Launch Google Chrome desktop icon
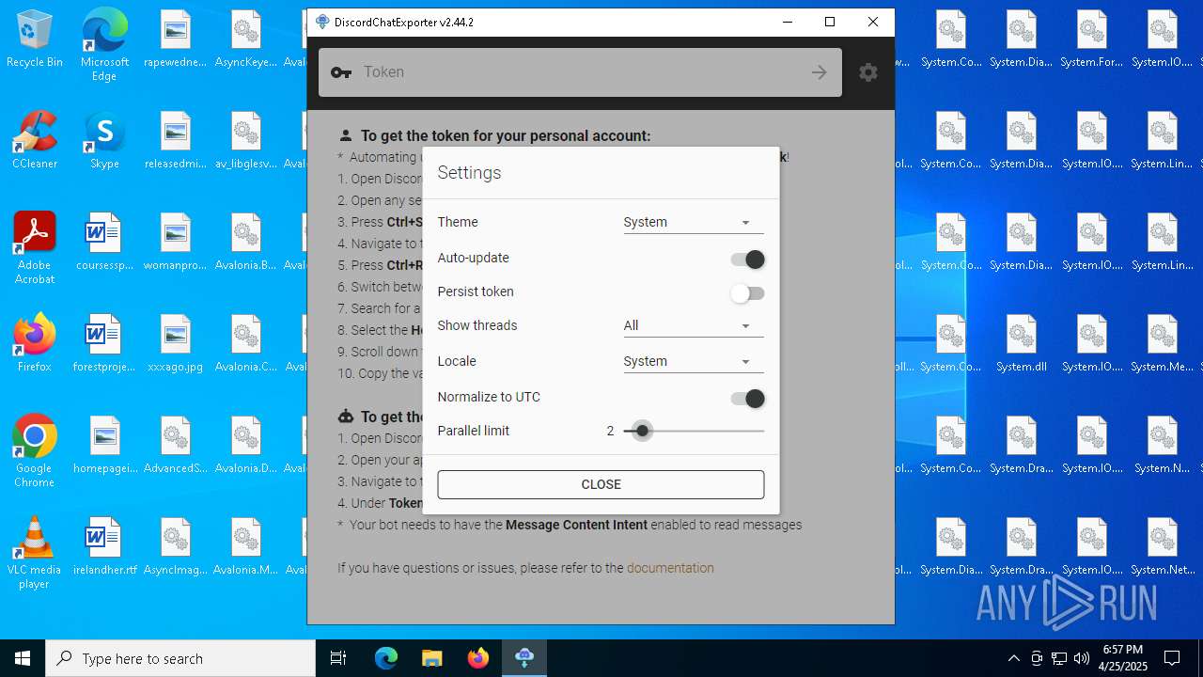The height and width of the screenshot is (677, 1203). coord(35,451)
